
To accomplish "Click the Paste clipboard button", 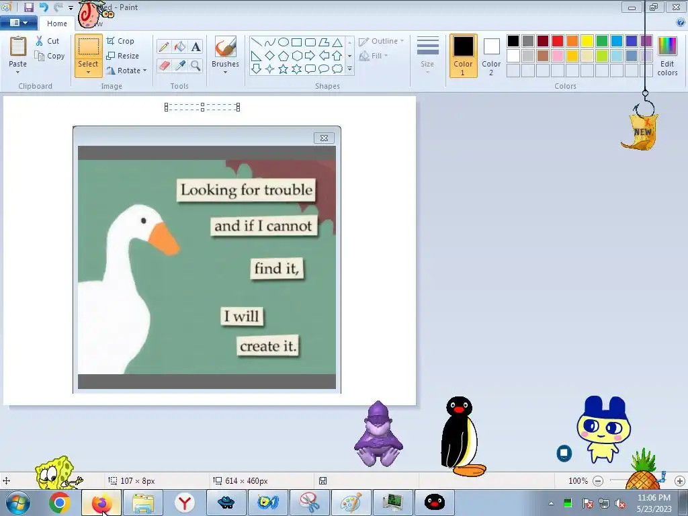I will tap(18, 46).
